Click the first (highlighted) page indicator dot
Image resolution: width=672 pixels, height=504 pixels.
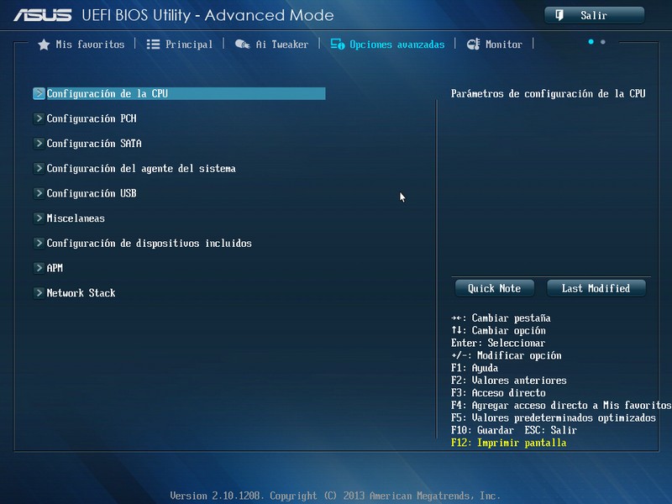click(591, 41)
